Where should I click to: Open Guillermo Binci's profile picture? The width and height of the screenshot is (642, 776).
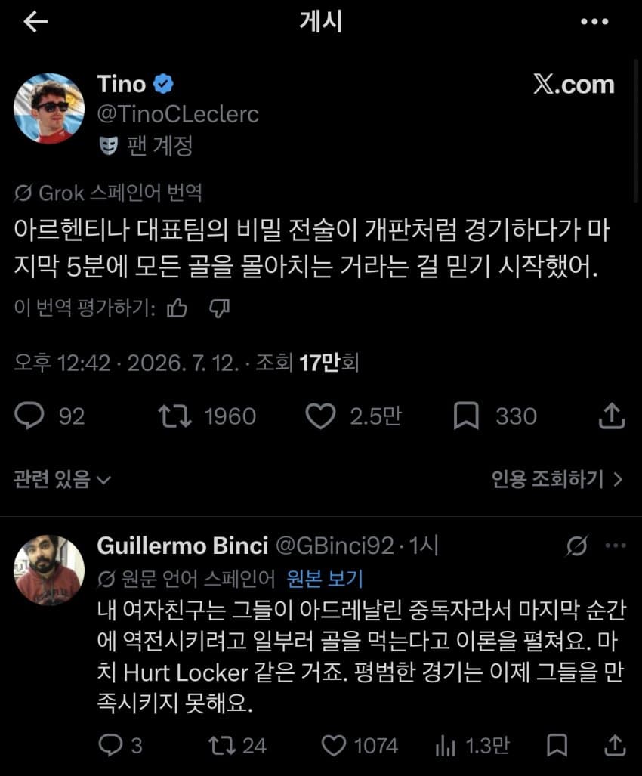48,570
